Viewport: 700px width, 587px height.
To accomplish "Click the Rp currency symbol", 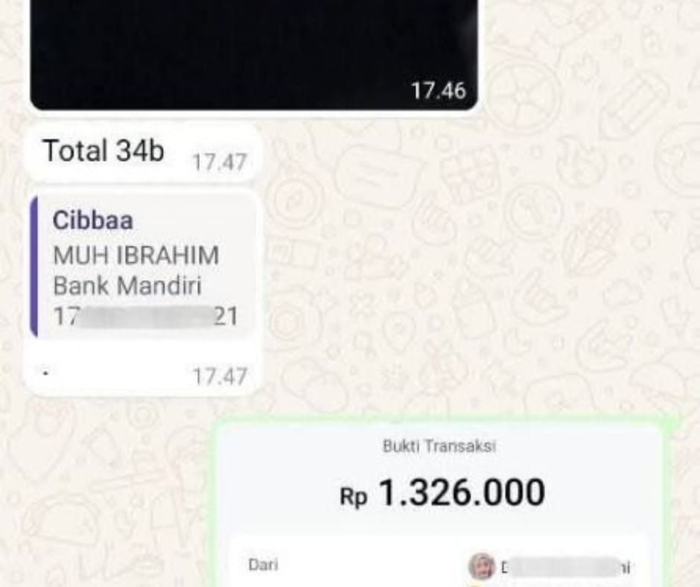I will point(353,496).
